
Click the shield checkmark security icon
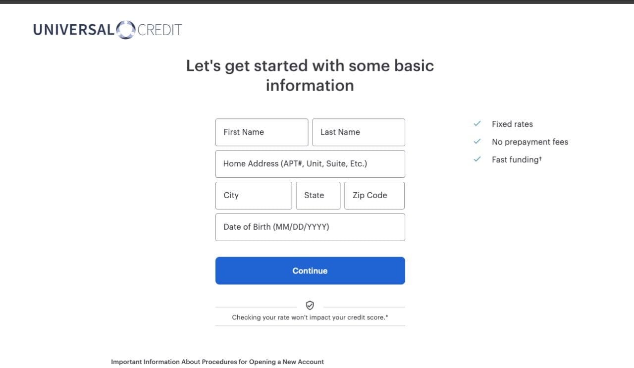pyautogui.click(x=310, y=305)
